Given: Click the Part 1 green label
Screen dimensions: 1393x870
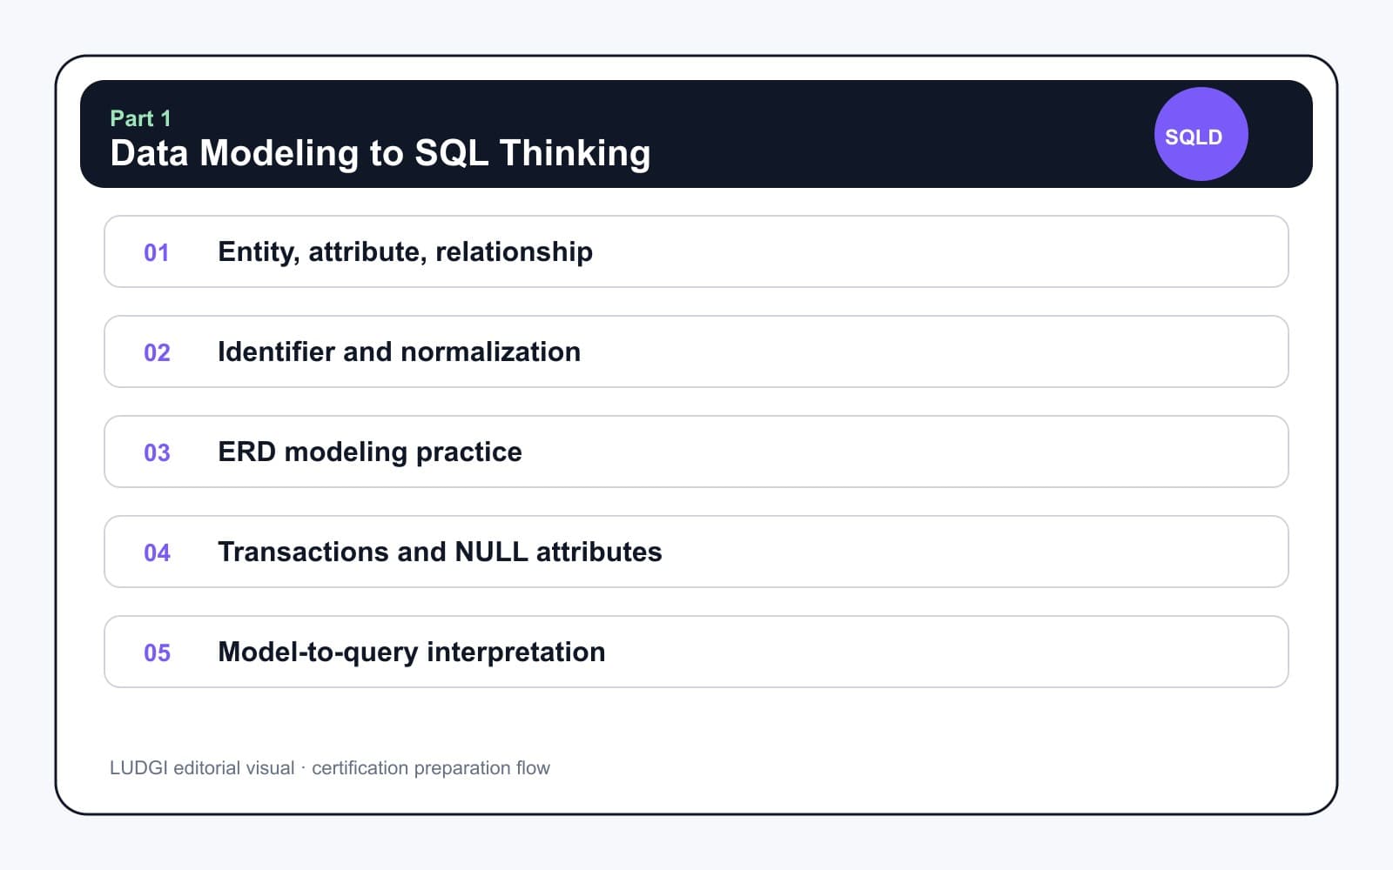Looking at the screenshot, I should (x=140, y=118).
